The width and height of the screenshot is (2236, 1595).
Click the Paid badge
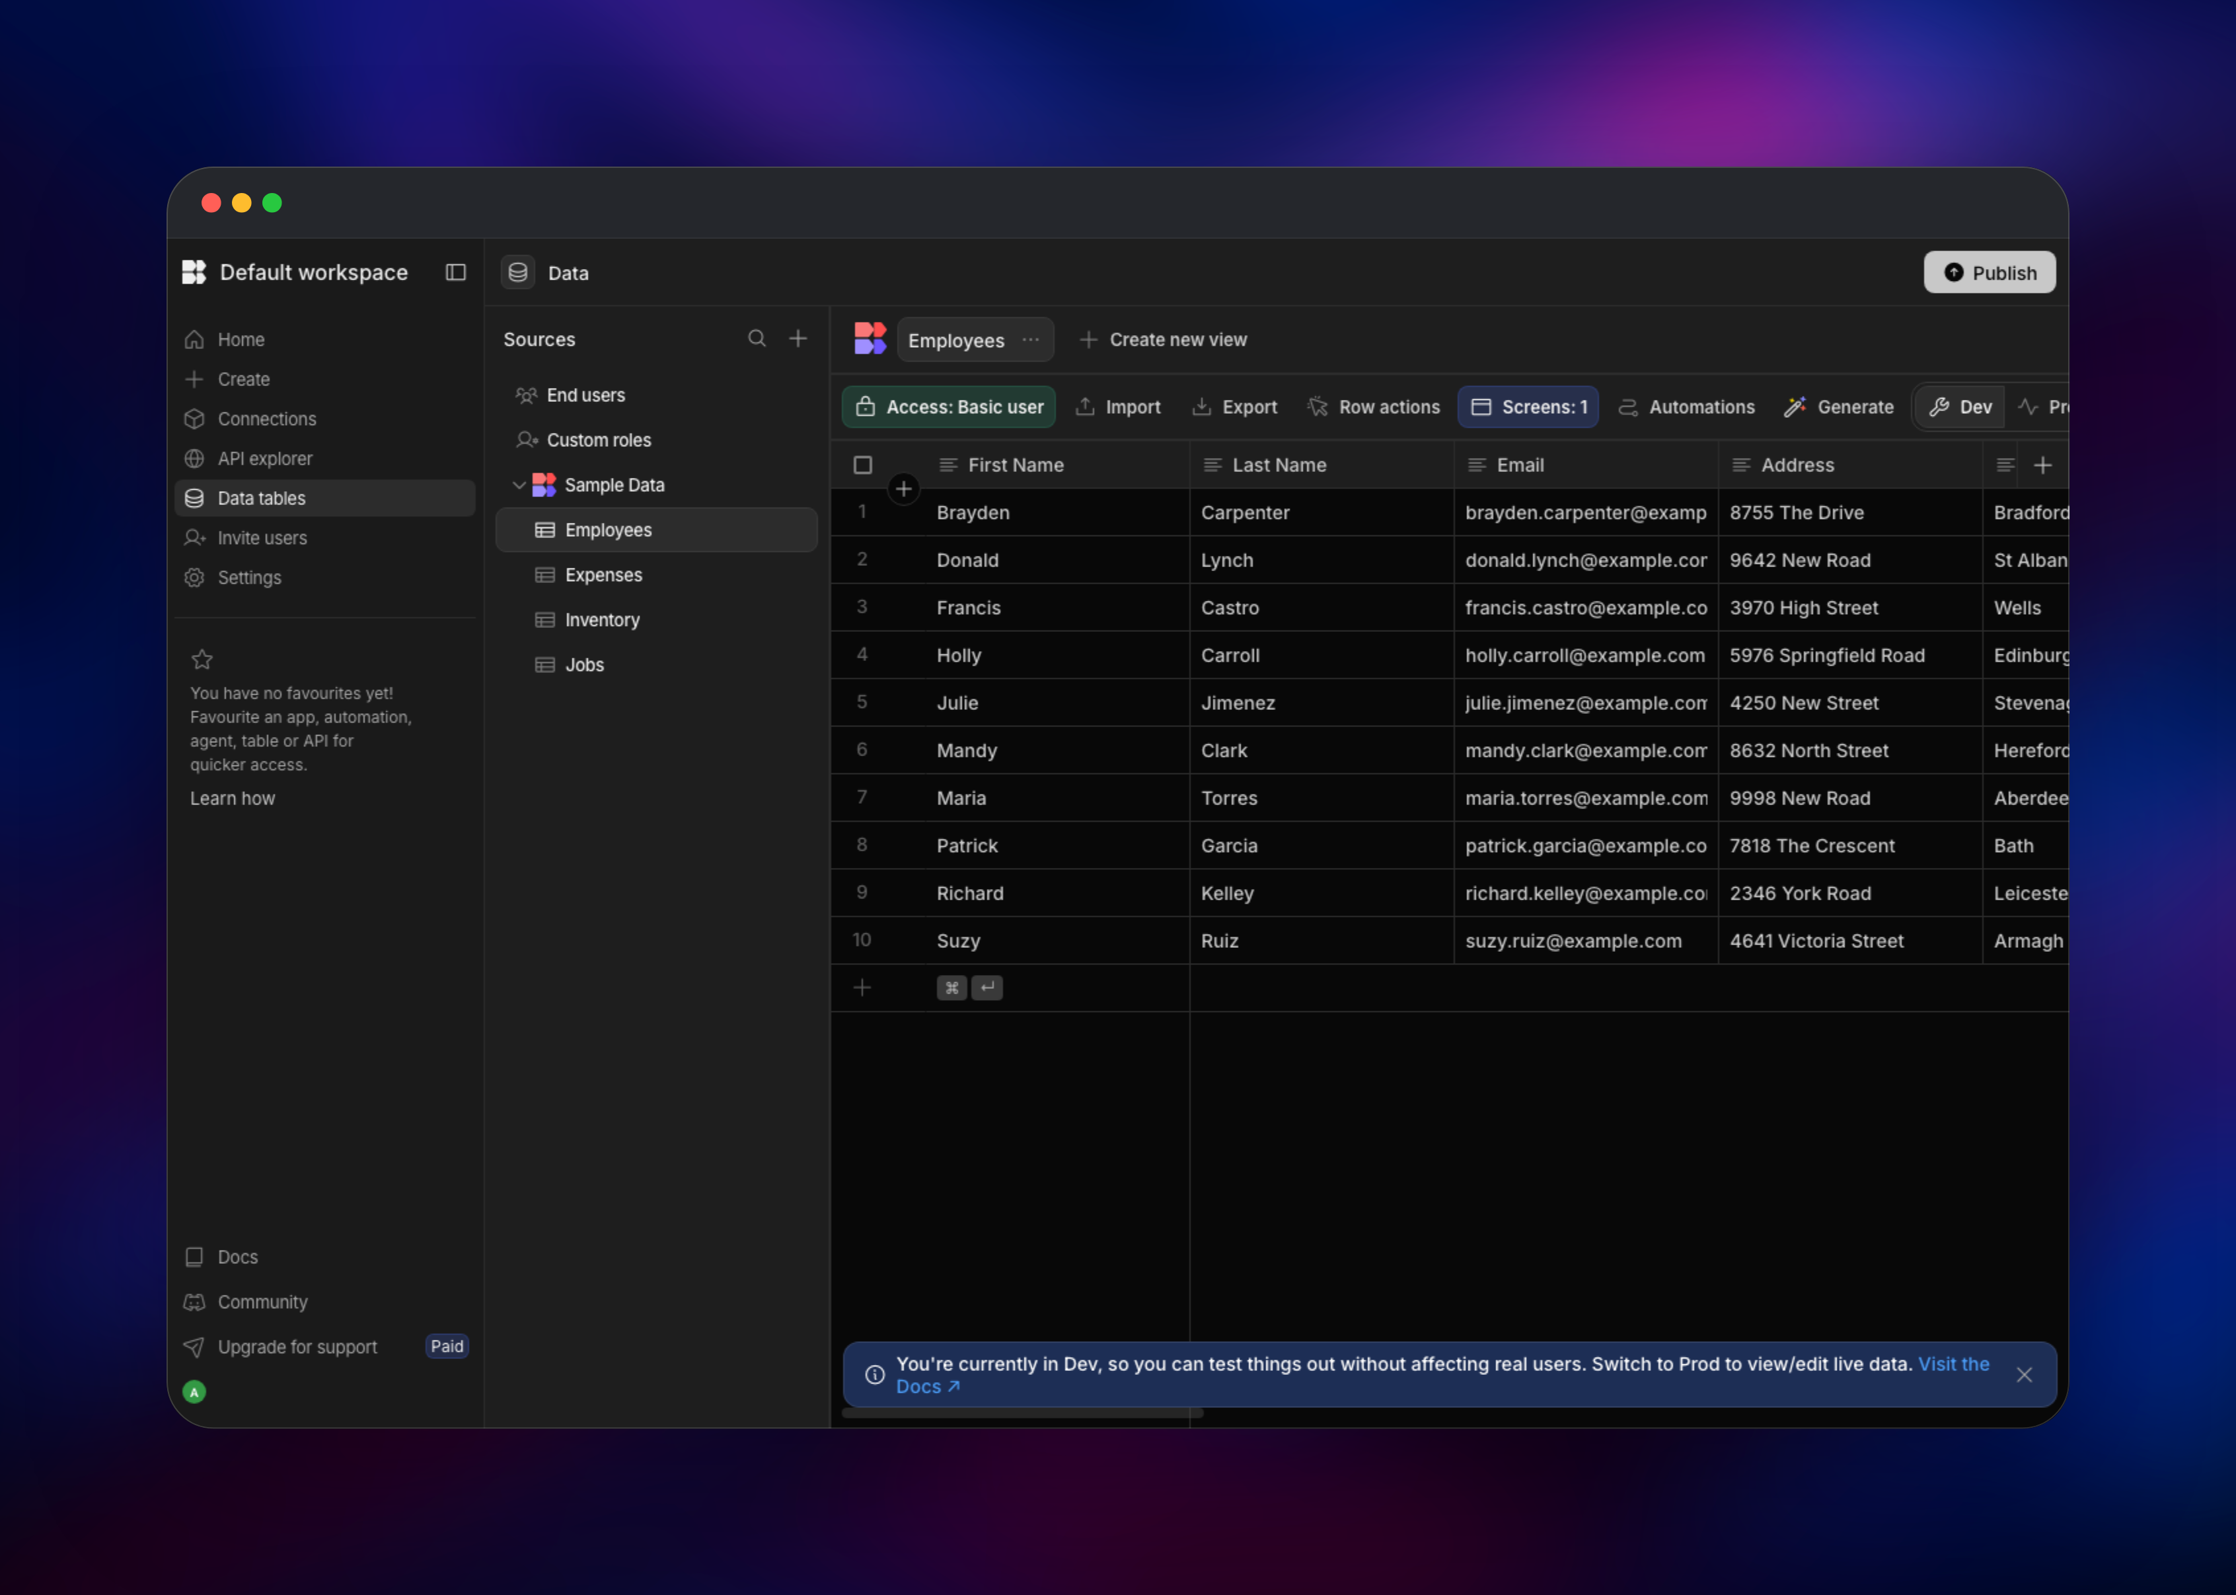click(x=447, y=1346)
